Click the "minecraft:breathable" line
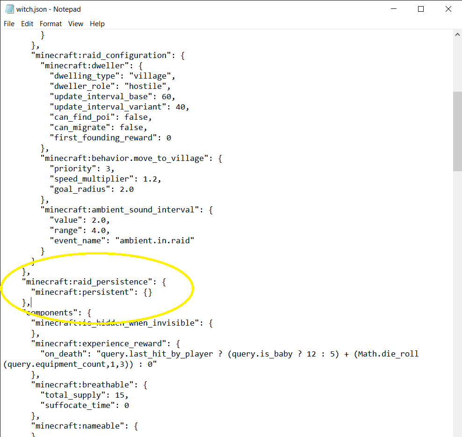This screenshot has height=437, width=462. (x=89, y=385)
